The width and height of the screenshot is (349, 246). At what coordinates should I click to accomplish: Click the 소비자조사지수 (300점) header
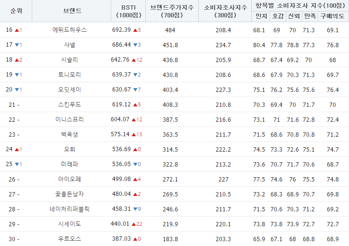225,11
